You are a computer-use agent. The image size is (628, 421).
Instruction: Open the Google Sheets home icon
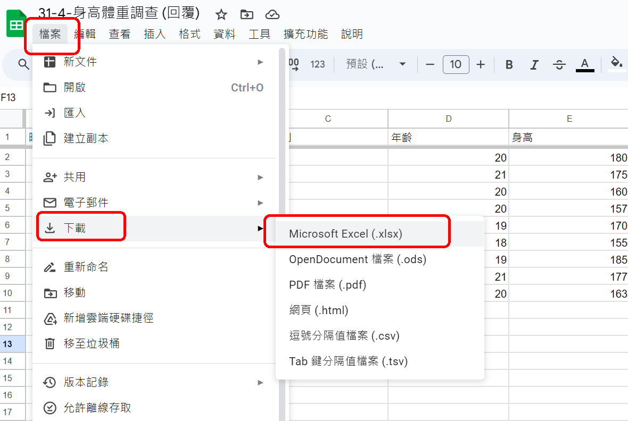click(x=16, y=25)
